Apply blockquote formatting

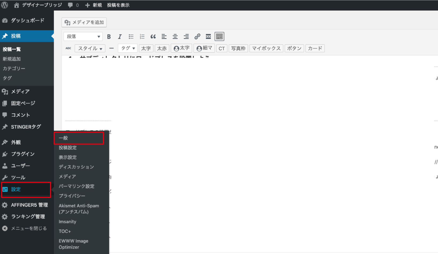pos(153,37)
